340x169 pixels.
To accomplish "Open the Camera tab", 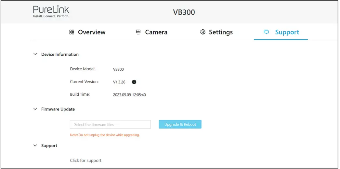I will coord(156,32).
